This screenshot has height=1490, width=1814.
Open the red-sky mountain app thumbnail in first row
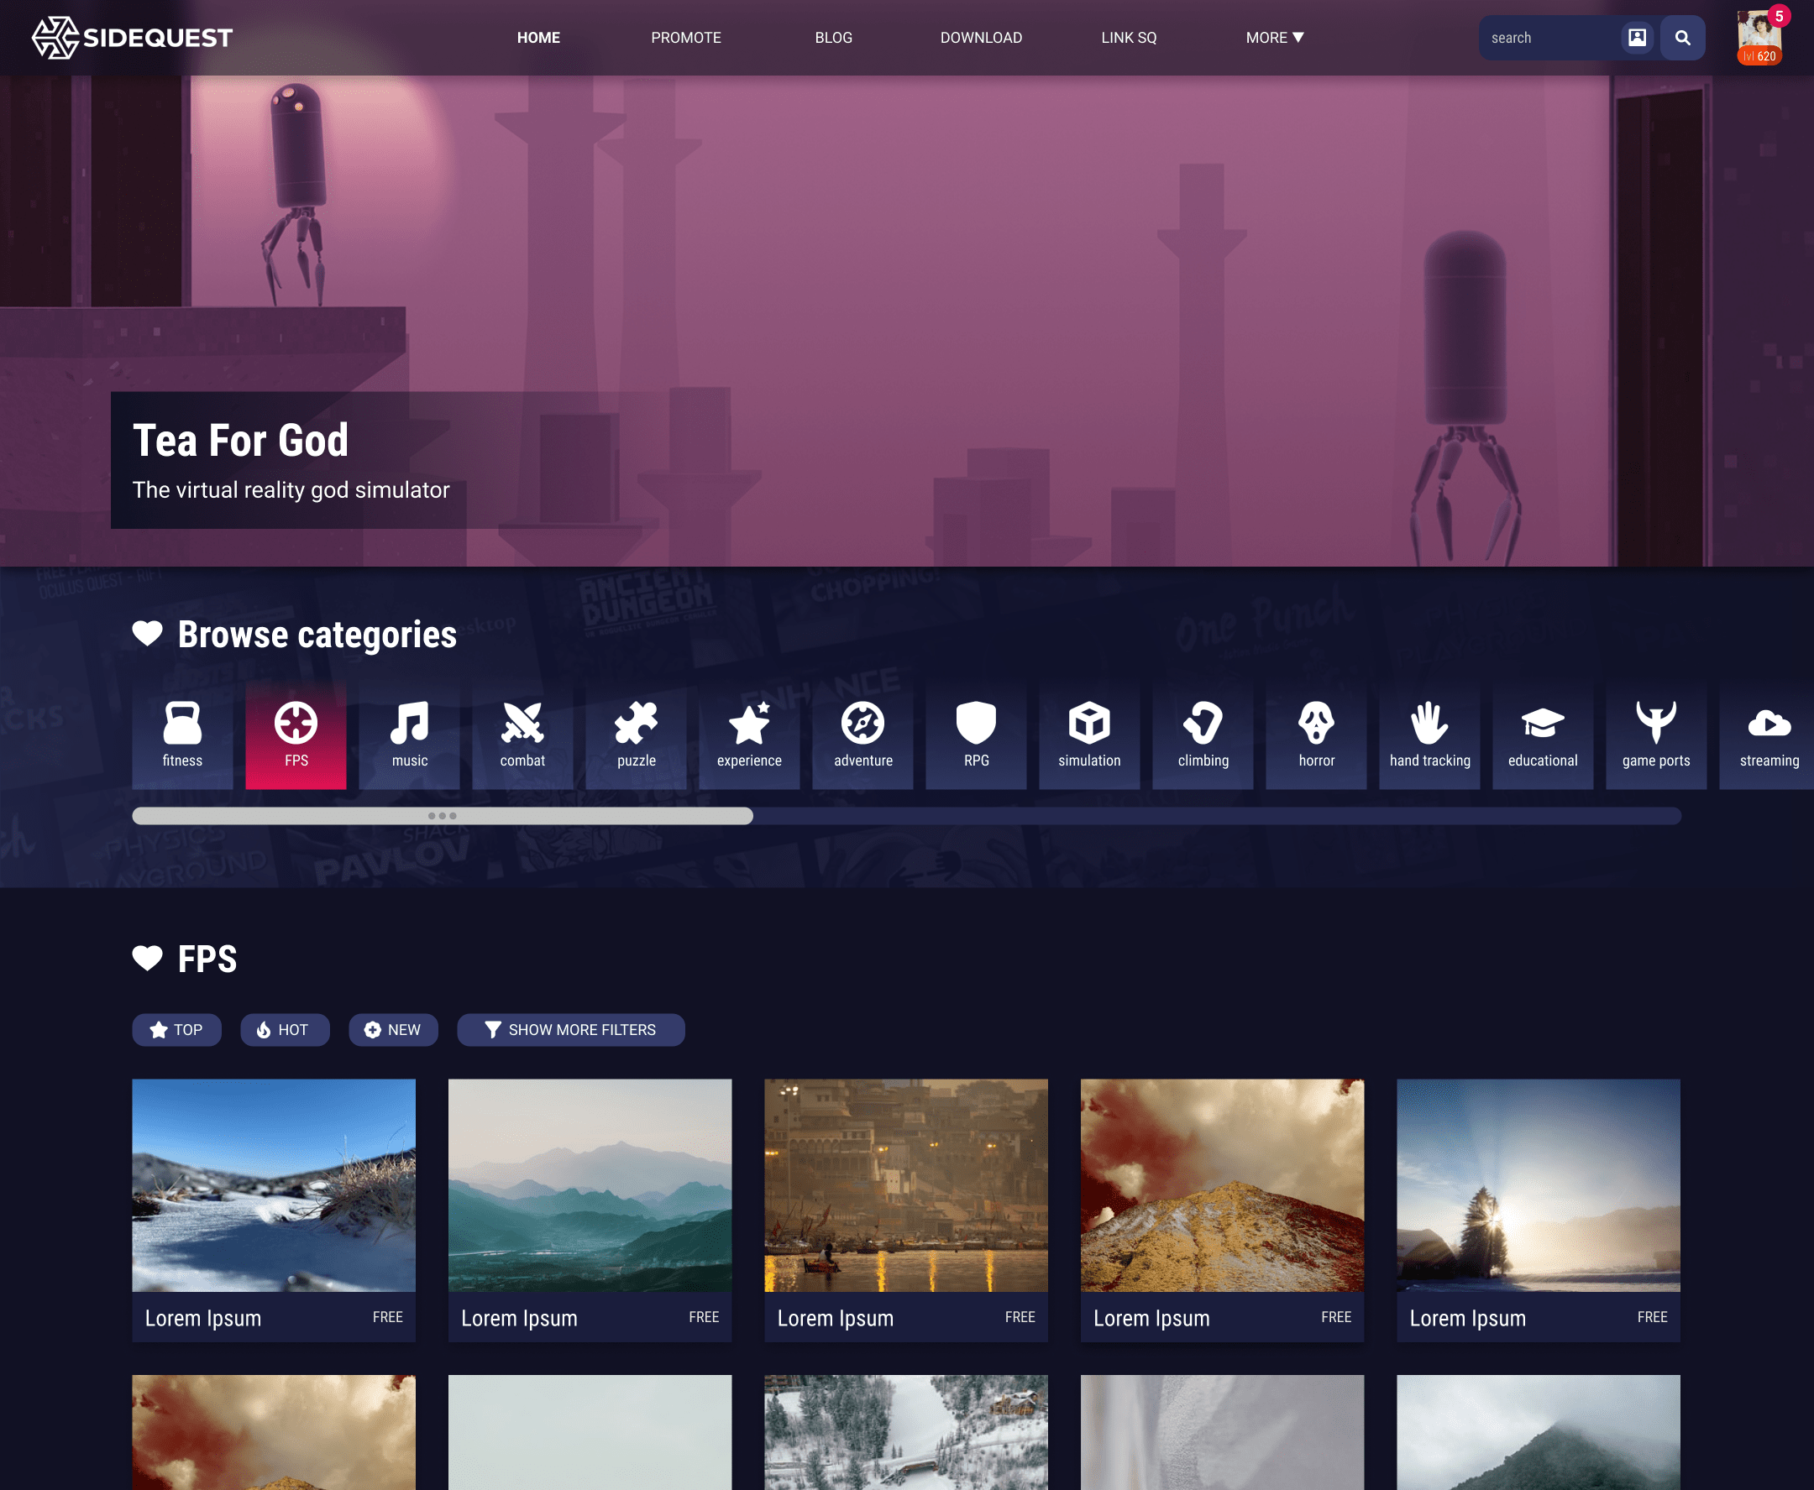(x=1222, y=1185)
